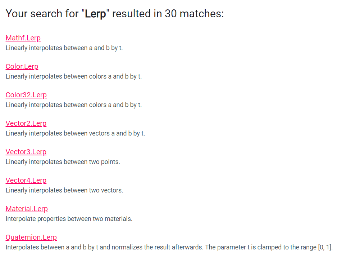
Task: Click "Interpolate properties between two materials" text
Action: pos(69,219)
